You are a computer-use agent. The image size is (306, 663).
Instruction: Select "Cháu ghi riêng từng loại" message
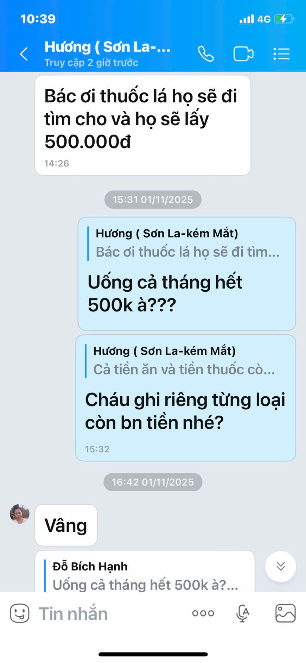186,398
